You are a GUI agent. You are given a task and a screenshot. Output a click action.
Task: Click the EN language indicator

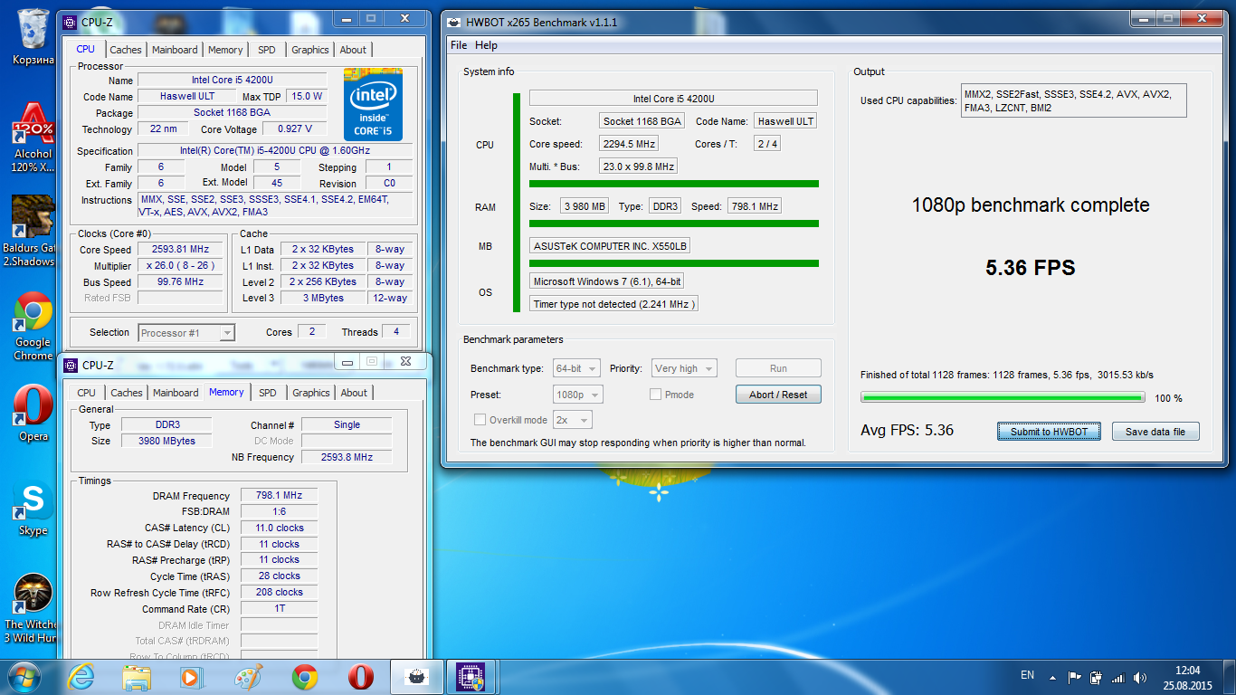coord(1027,675)
